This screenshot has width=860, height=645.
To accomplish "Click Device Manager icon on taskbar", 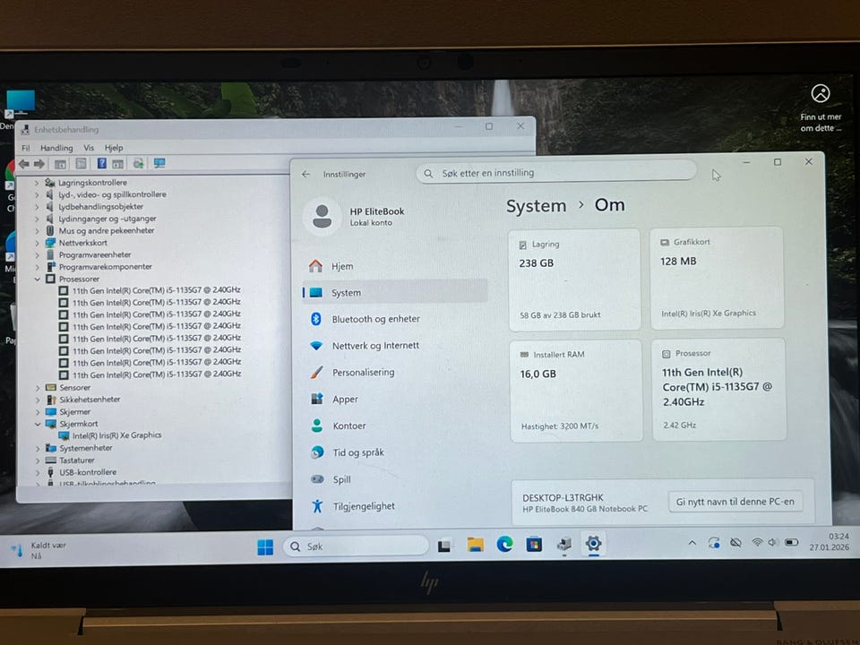I will 563,544.
